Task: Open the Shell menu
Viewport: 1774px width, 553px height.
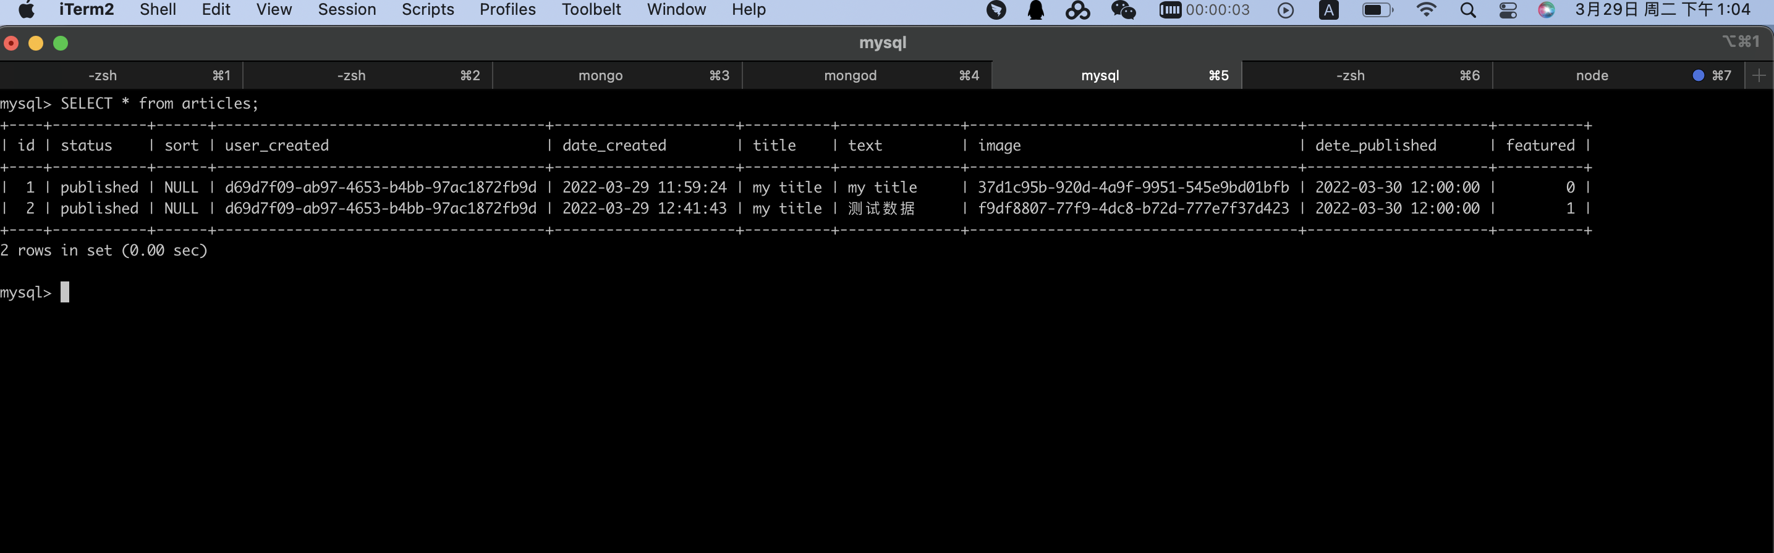Action: click(x=158, y=10)
